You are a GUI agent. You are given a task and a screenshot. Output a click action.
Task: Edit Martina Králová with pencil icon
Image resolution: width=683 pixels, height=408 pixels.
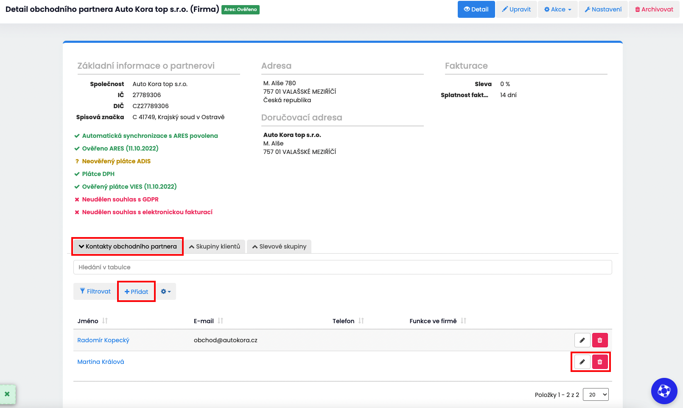tap(582, 362)
